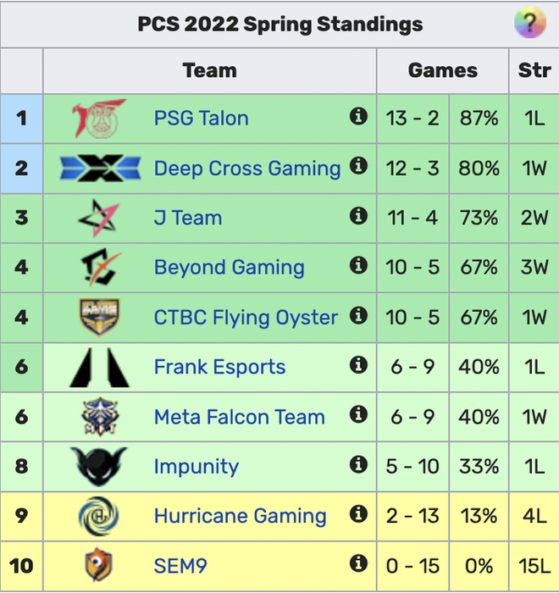Open the Beyond Gaming team page
Image resolution: width=559 pixels, height=593 pixels.
coord(229,268)
